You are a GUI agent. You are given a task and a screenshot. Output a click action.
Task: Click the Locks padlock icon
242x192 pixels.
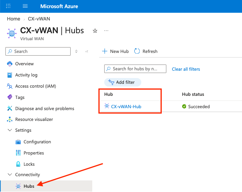[18, 164]
